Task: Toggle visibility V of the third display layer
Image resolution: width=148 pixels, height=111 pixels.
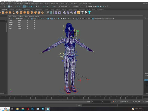Action: pos(146,86)
